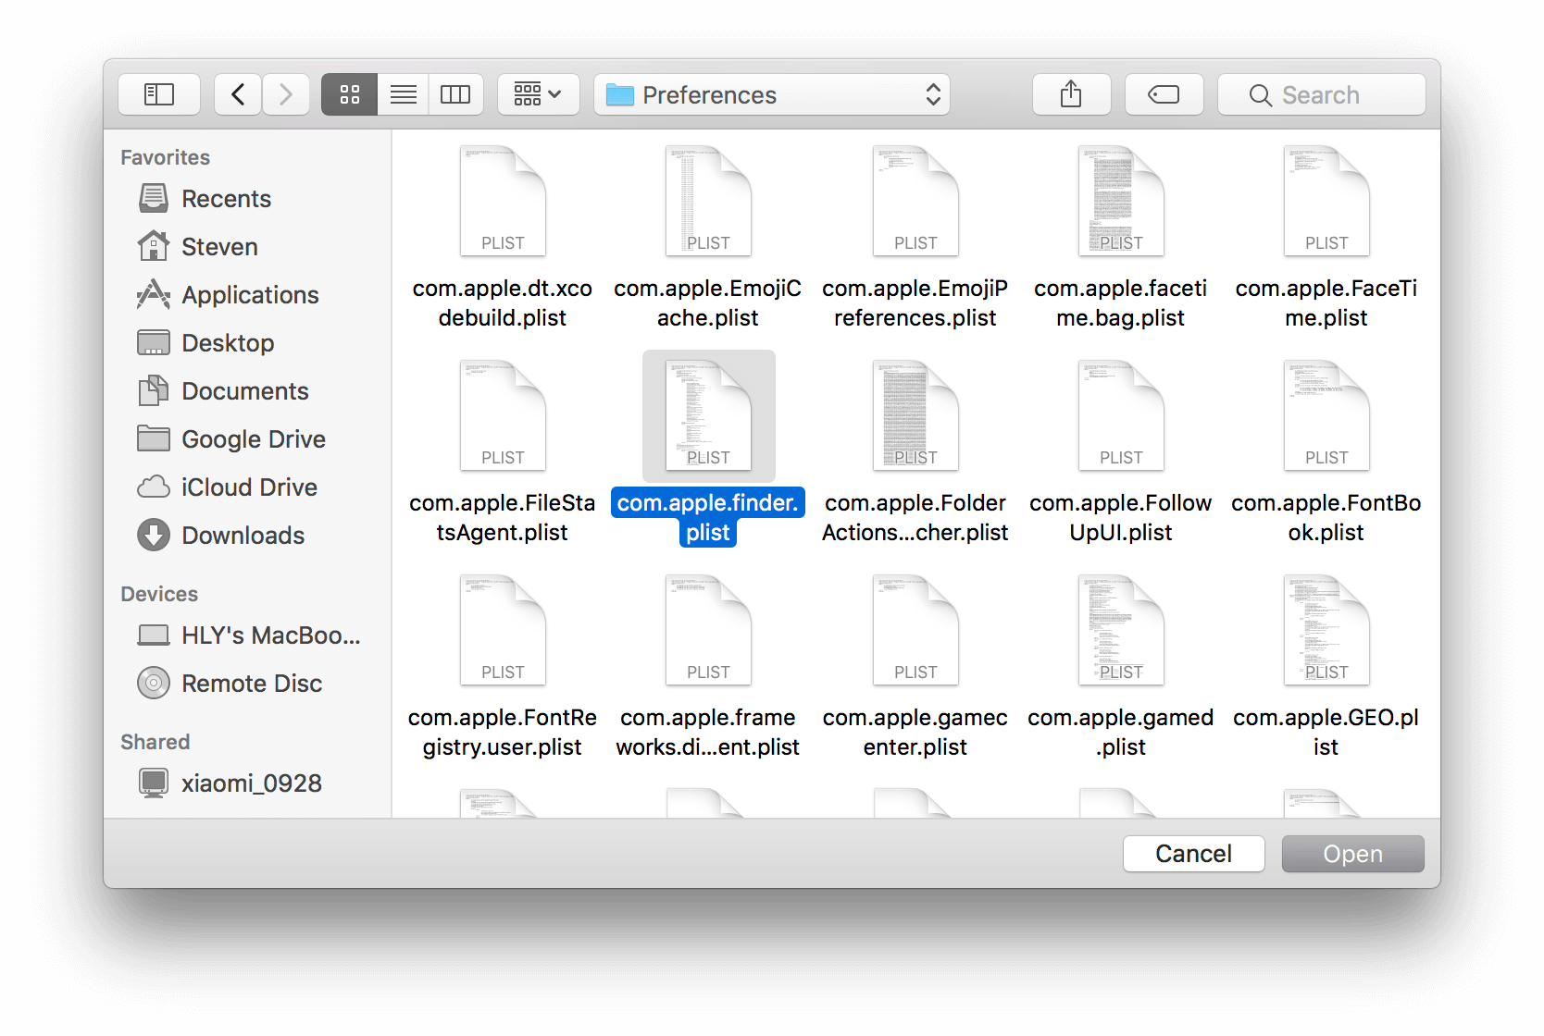
Task: Switch to list view mode
Action: coord(403,94)
